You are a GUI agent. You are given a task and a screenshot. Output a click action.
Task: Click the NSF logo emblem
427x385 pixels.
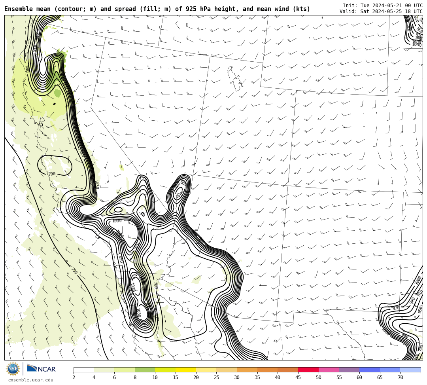click(x=13, y=369)
